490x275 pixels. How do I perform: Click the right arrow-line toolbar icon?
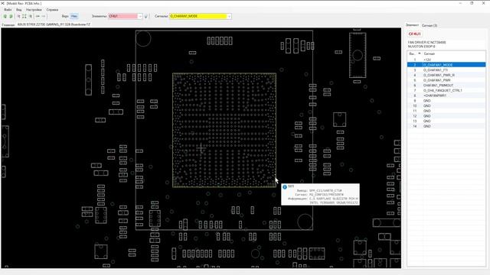tap(44, 16)
